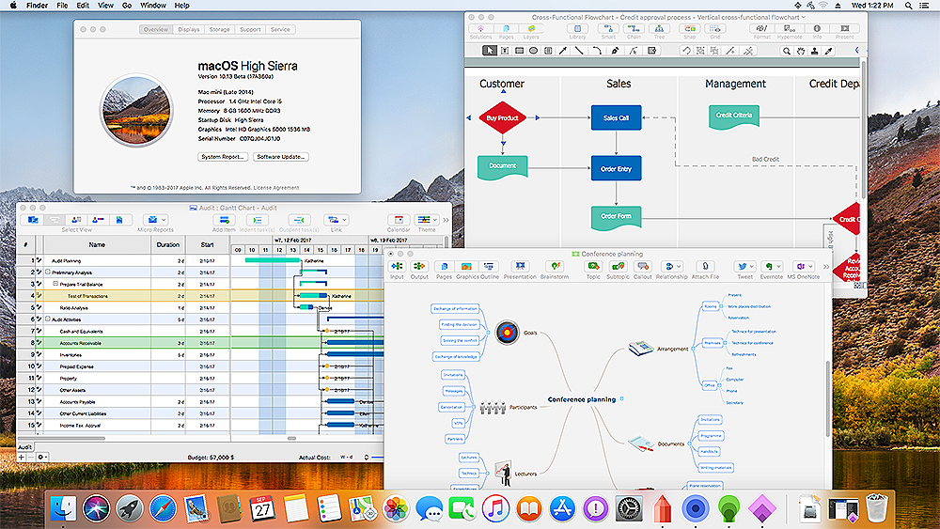
Task: Open the Window menu in menu bar
Action: [x=153, y=6]
